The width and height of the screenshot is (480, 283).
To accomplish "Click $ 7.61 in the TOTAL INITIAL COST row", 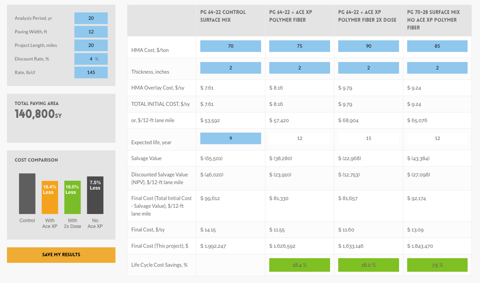I will (x=207, y=104).
